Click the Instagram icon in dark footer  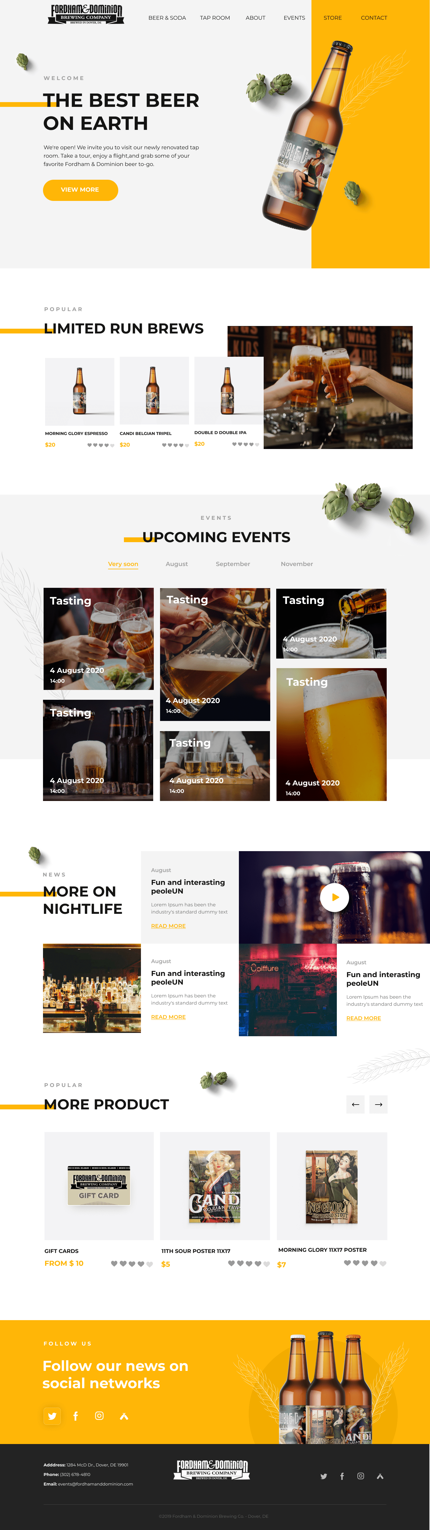[360, 1476]
